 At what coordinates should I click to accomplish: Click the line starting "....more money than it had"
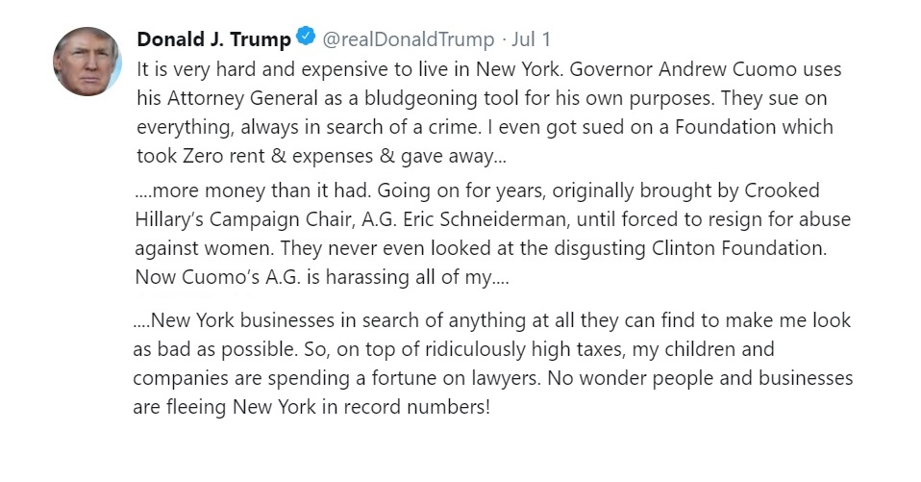(x=478, y=190)
